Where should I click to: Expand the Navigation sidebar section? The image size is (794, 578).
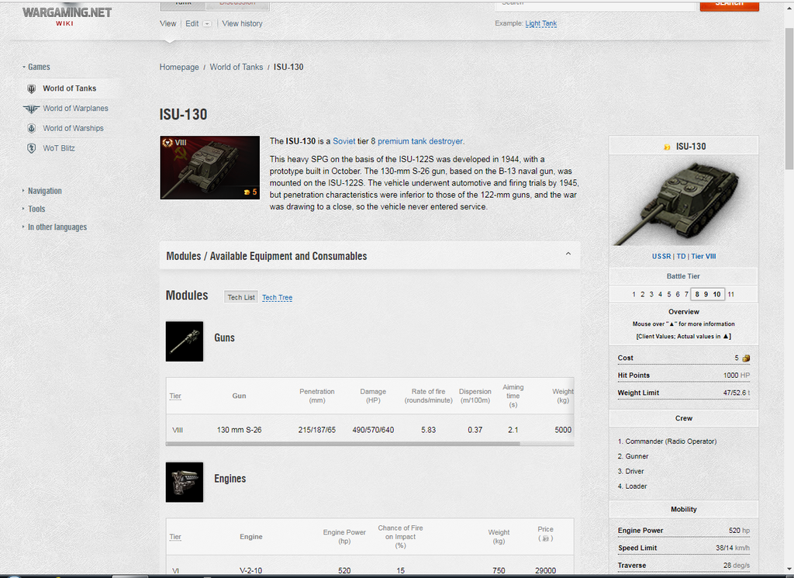pyautogui.click(x=44, y=191)
